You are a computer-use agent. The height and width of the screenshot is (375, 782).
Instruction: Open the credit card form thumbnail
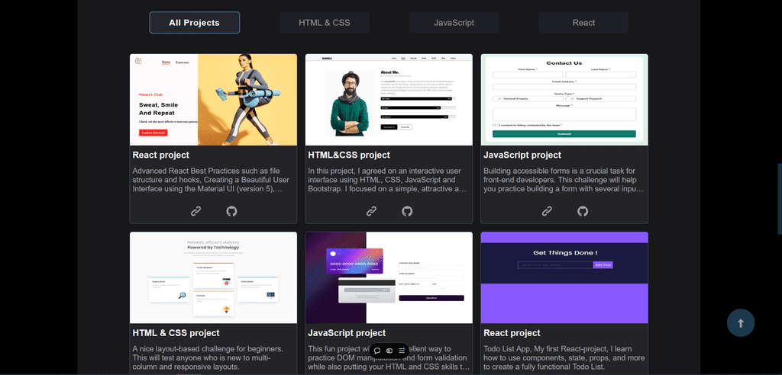pyautogui.click(x=389, y=277)
